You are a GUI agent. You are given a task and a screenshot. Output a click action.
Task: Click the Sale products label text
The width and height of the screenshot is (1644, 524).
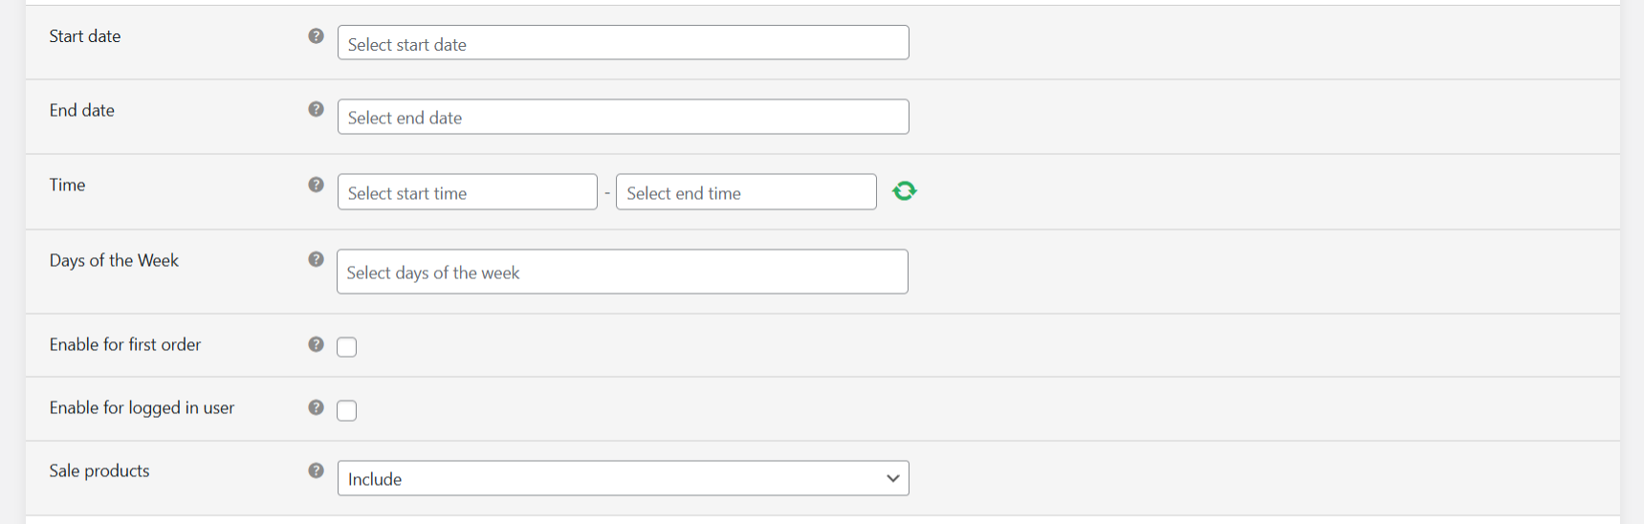[99, 470]
